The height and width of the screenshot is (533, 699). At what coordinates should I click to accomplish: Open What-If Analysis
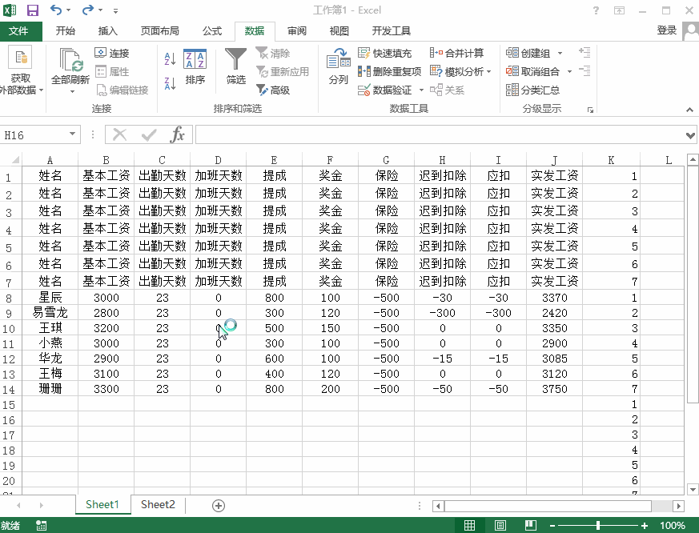click(x=460, y=71)
